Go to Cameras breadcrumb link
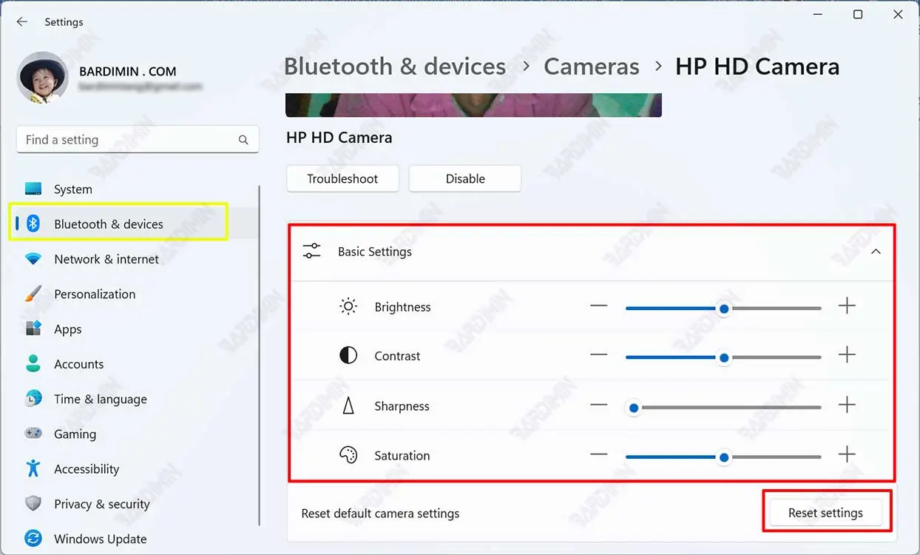 (591, 67)
